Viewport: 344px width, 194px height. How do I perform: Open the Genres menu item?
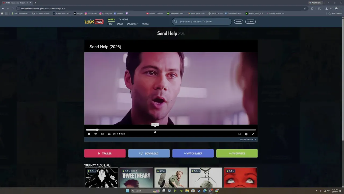coord(145,24)
